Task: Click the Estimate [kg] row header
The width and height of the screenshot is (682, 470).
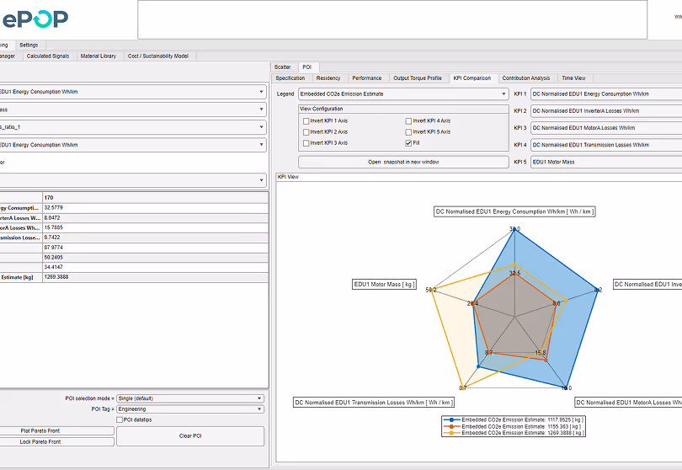Action: coord(21,277)
